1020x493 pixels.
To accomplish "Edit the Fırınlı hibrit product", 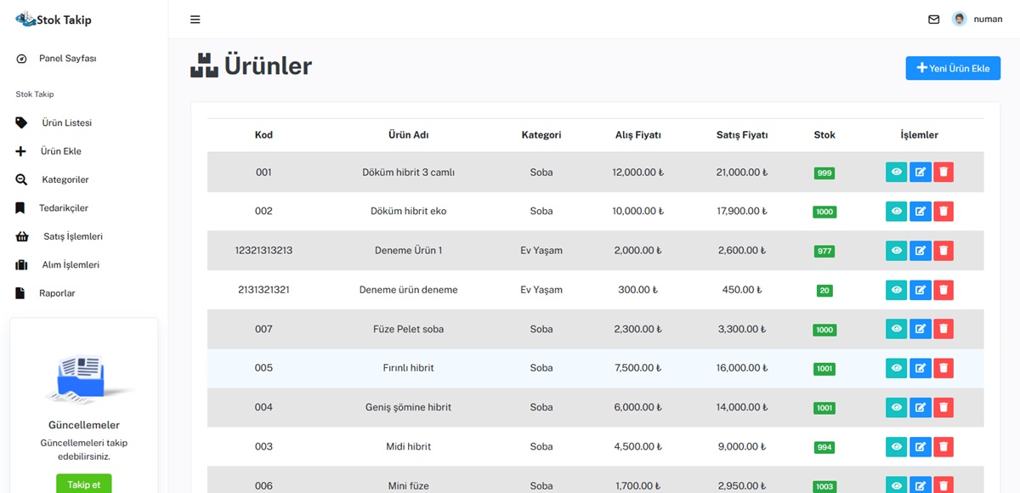I will 920,368.
